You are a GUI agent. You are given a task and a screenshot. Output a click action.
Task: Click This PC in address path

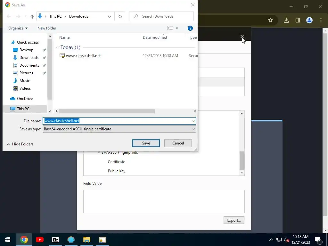coord(55,16)
